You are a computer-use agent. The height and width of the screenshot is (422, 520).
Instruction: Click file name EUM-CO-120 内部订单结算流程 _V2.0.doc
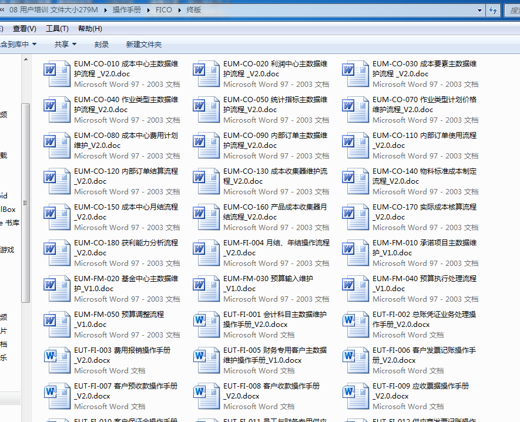126,176
